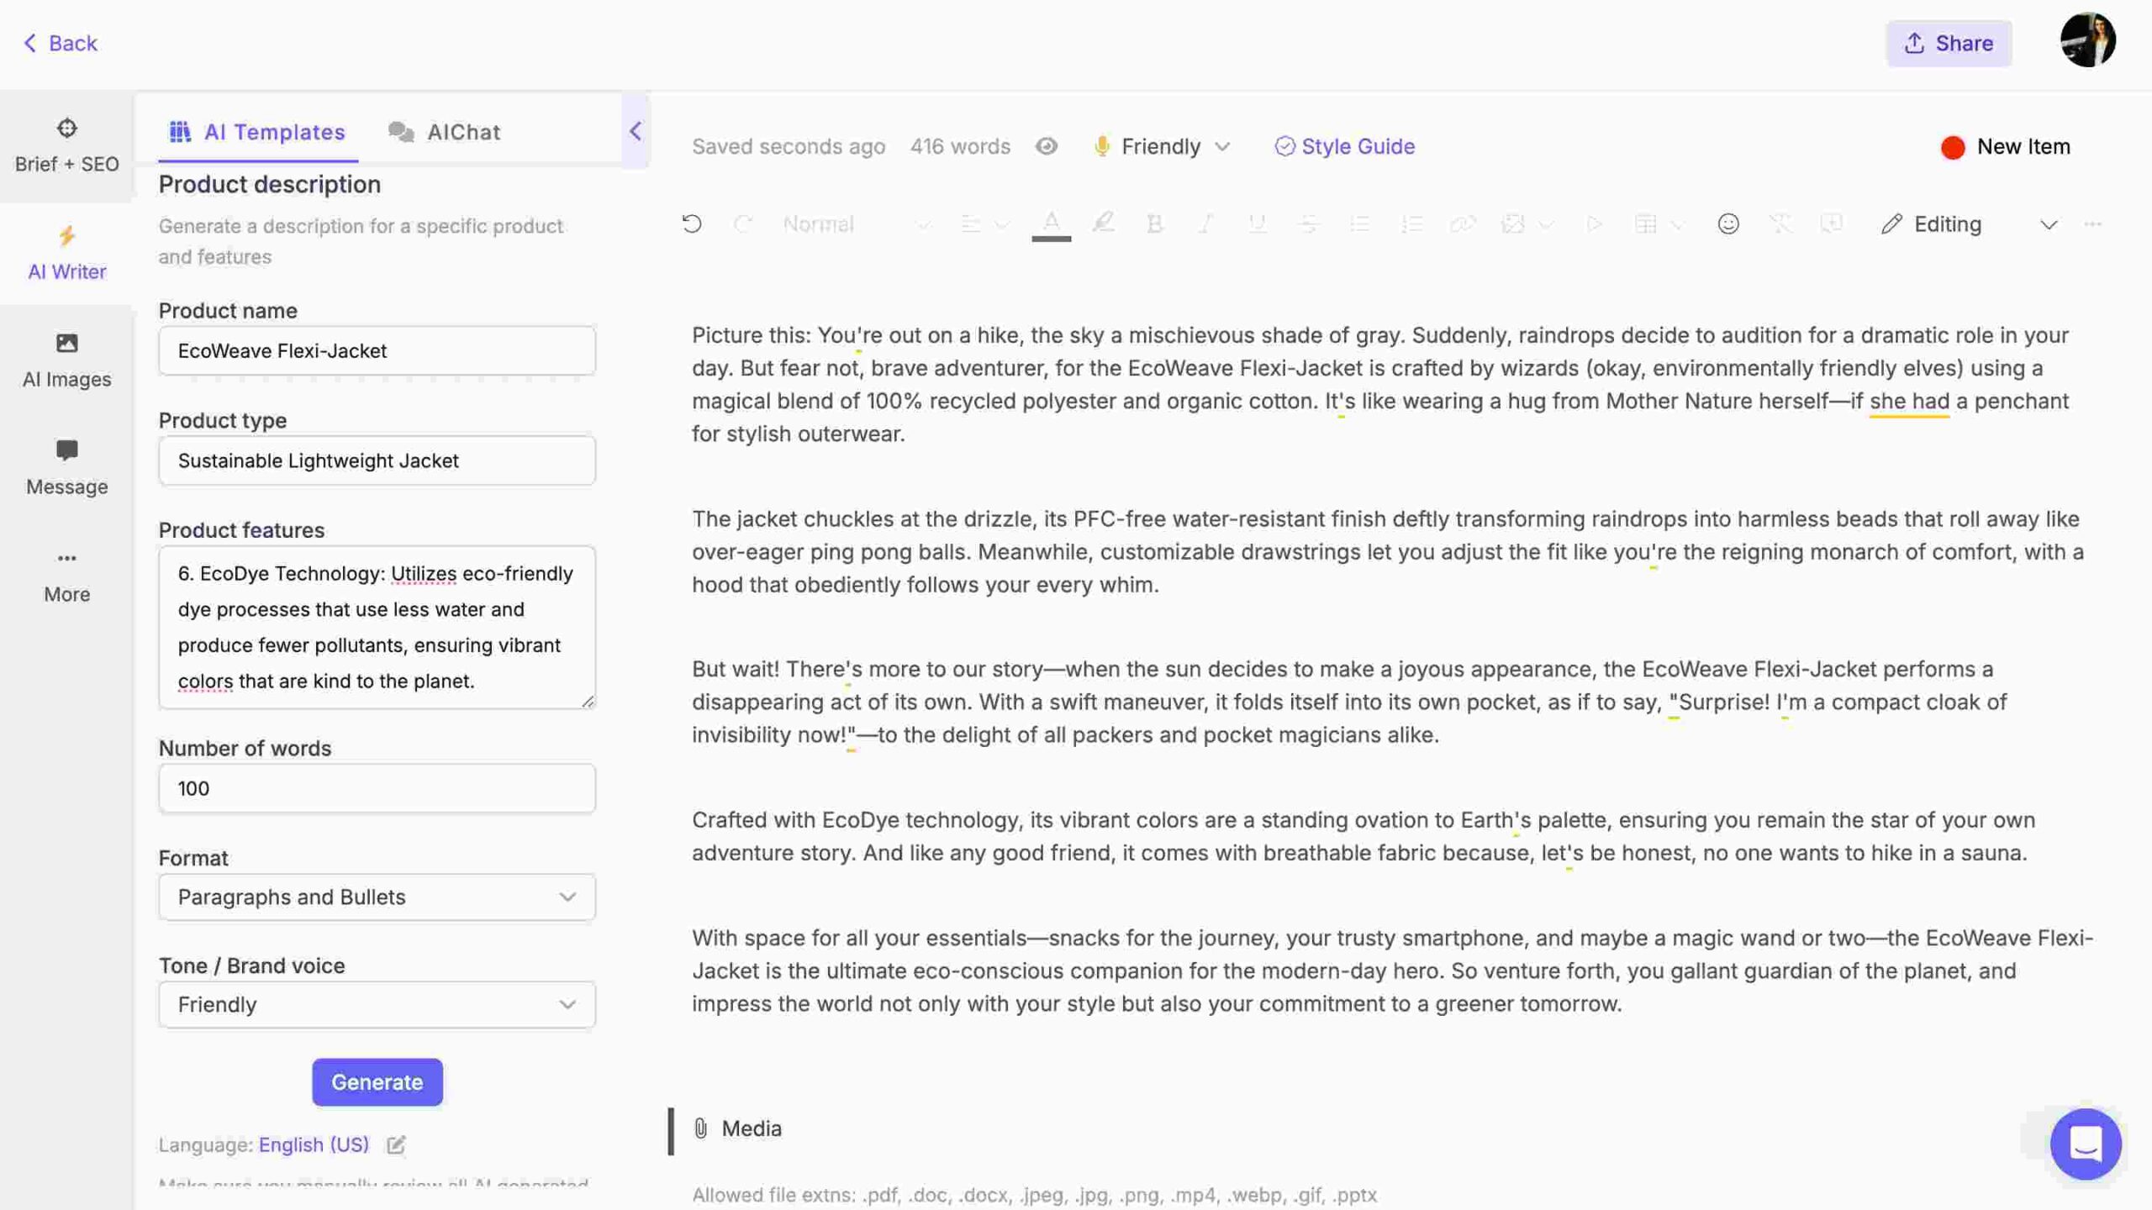Click the image/media insert icon
2152x1210 pixels.
(1512, 223)
